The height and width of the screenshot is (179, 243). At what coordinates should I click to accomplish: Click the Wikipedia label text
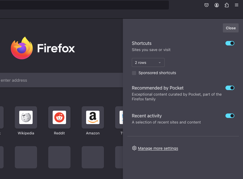[x=26, y=133]
